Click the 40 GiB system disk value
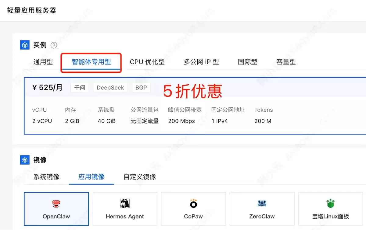Screen dimensions: 366x230 click(107, 121)
